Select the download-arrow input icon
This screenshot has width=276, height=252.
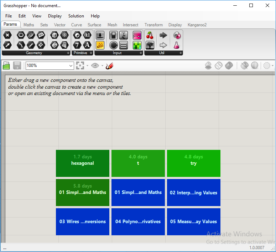tap(100, 35)
